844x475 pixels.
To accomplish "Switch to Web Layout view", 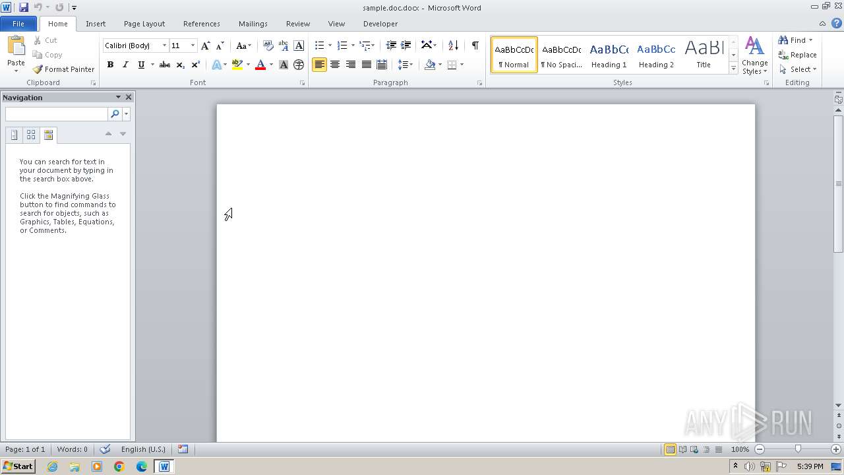I will click(694, 449).
